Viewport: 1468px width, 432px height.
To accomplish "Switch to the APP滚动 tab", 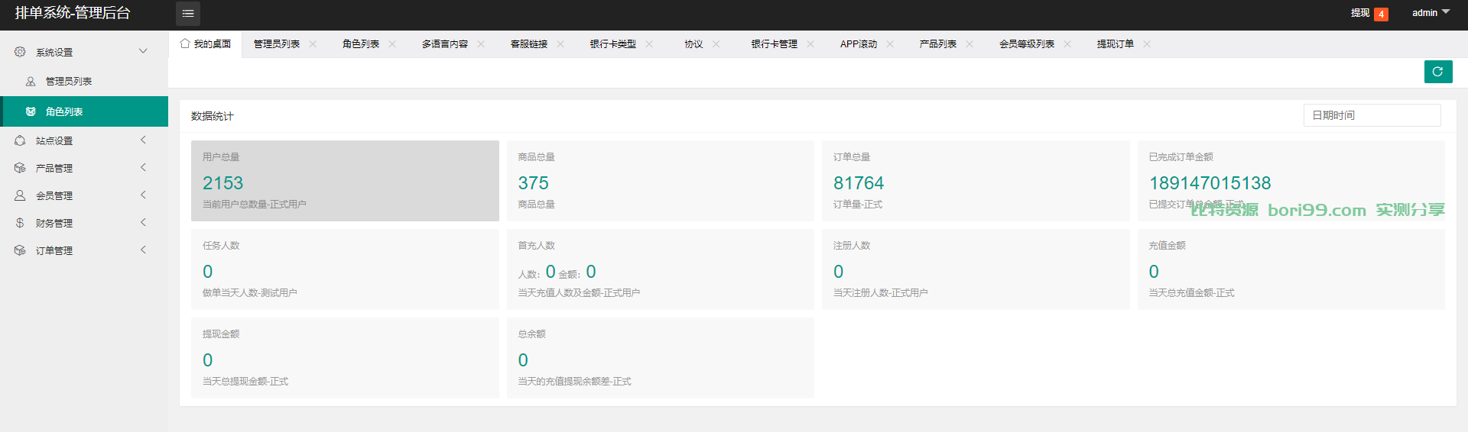I will (x=859, y=44).
